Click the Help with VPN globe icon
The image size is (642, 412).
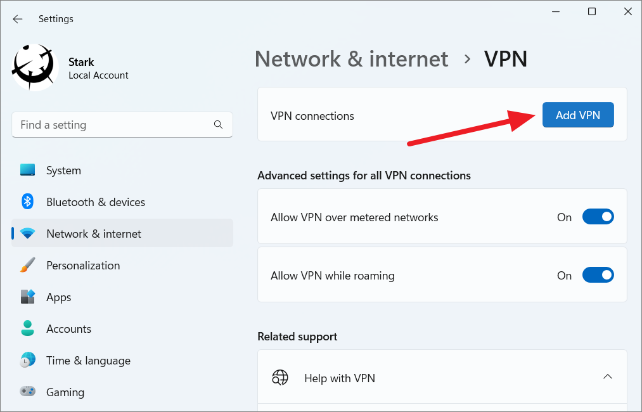(x=280, y=377)
